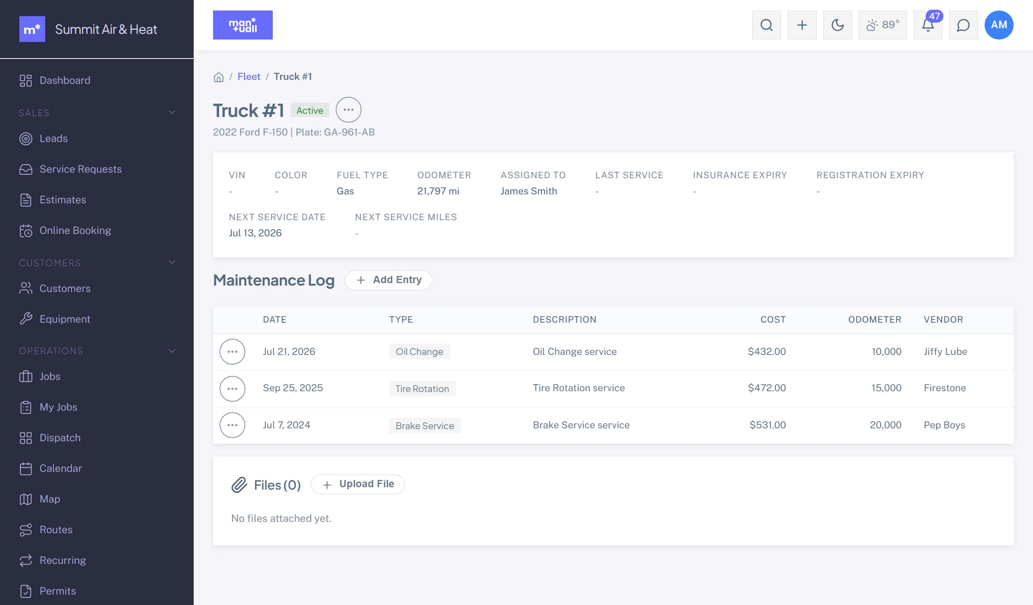Click the Summit Air & Heat m* logo
1033x605 pixels.
point(32,29)
